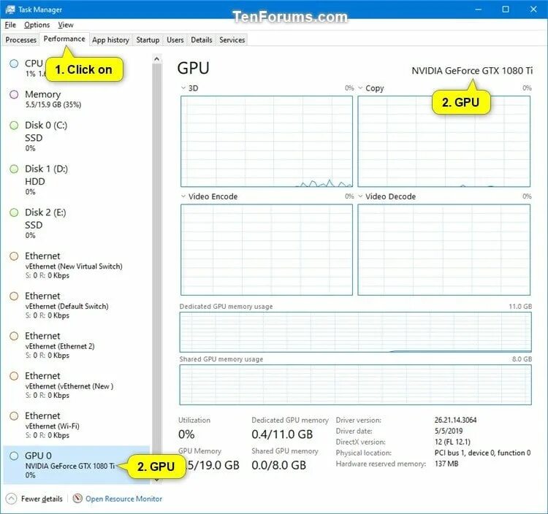
Task: Click Shared GPU memory usage graph
Action: 355,385
